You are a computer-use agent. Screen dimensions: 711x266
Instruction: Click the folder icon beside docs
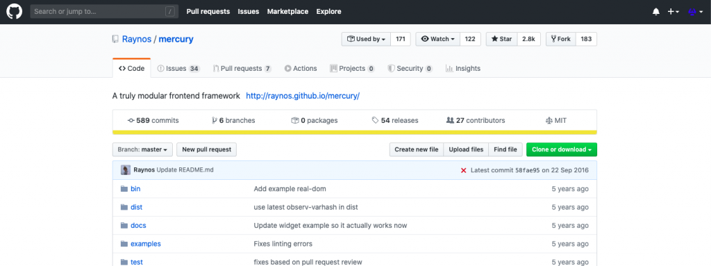click(124, 225)
